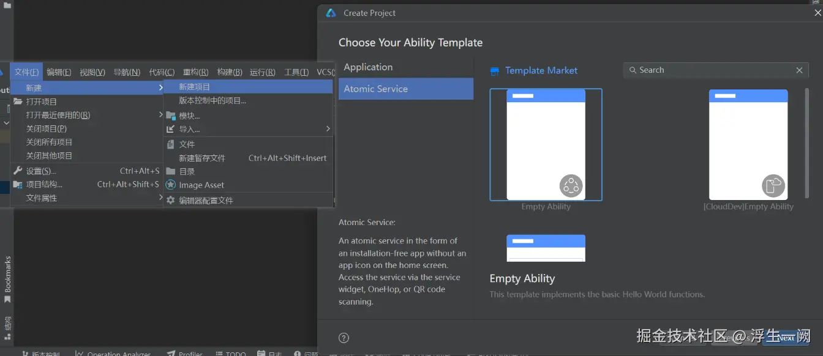Open the 文件(F) menu
Image resolution: width=823 pixels, height=356 pixels.
coord(26,72)
